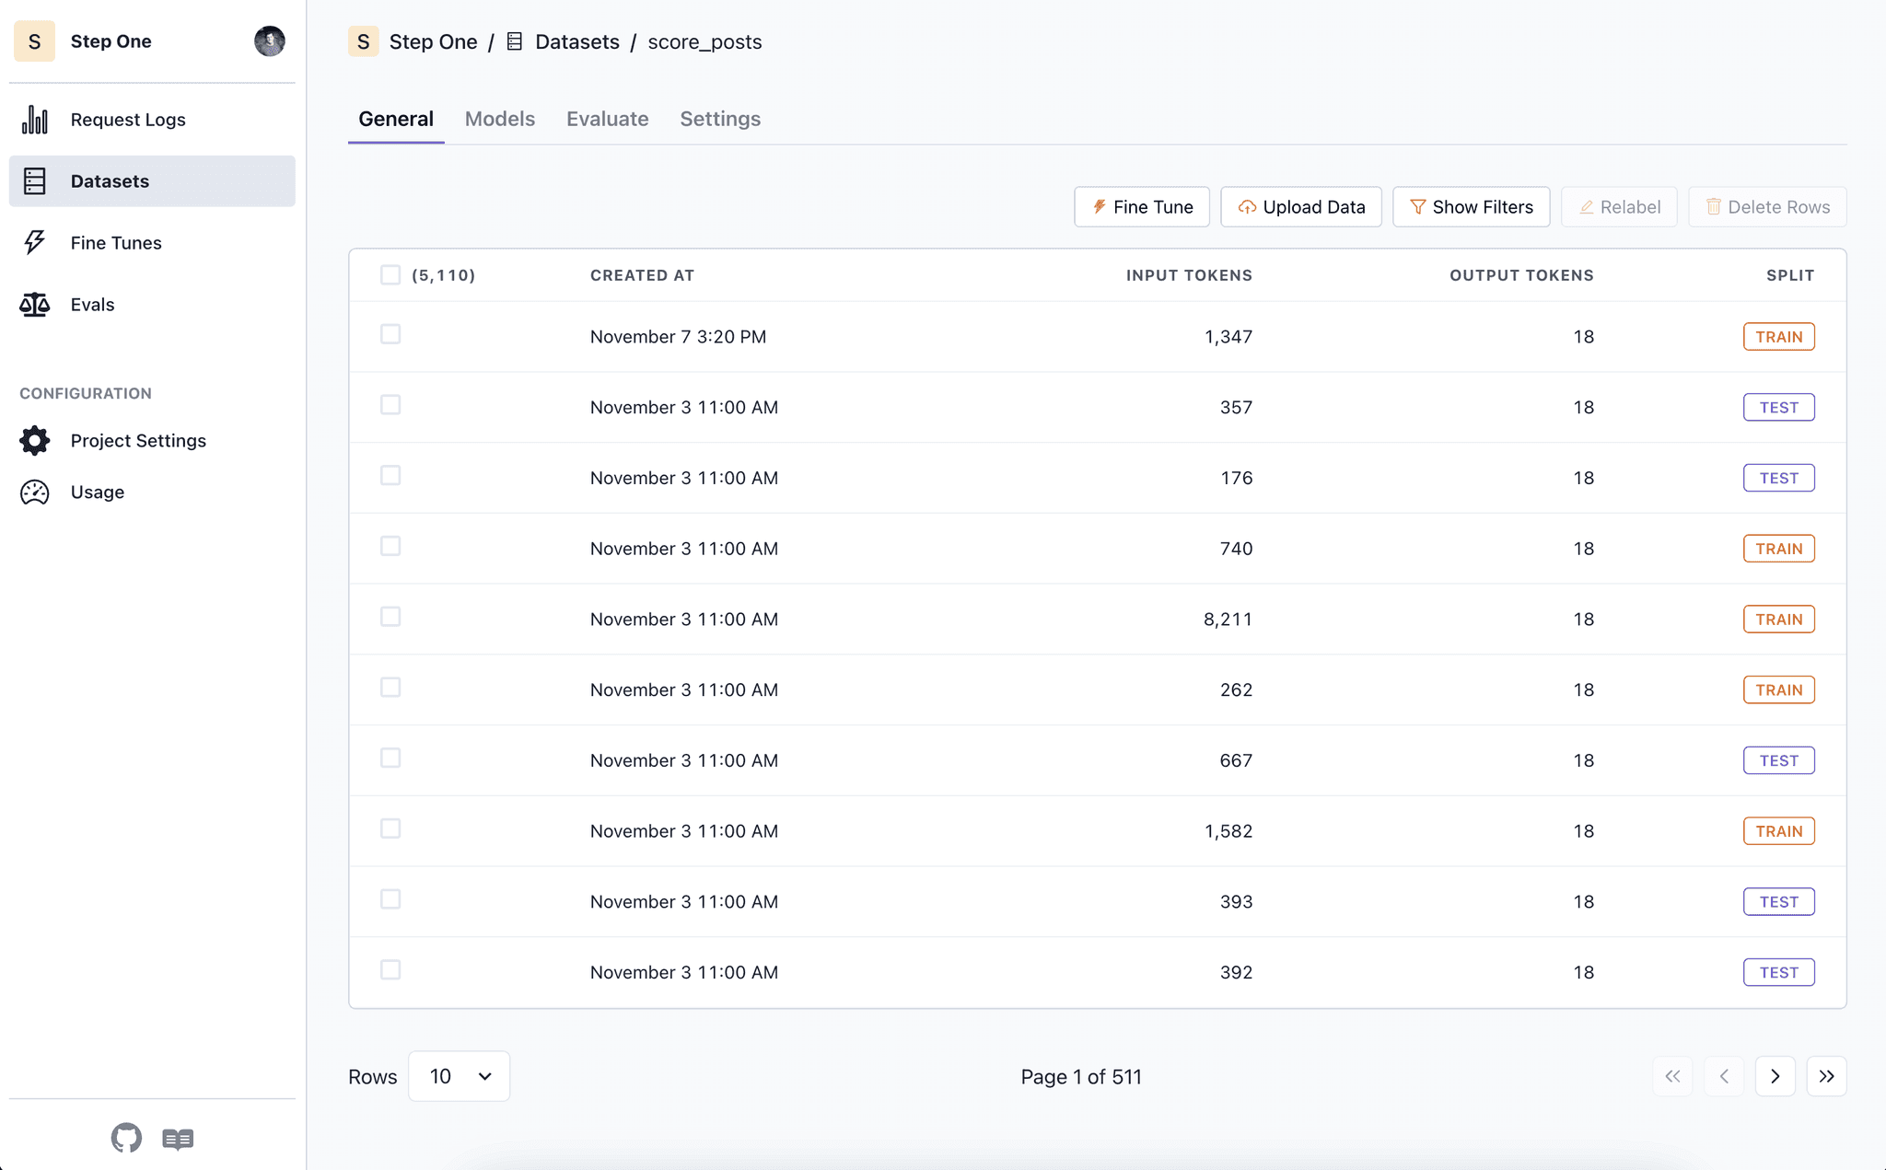Open the Rows per page dropdown

click(x=458, y=1075)
